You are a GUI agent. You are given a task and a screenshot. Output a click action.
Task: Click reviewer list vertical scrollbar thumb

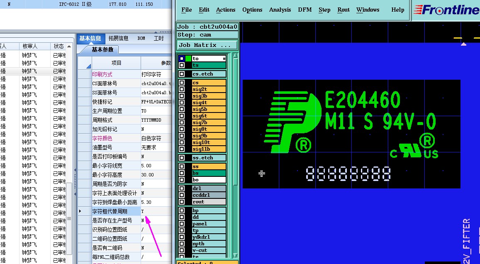click(69, 218)
